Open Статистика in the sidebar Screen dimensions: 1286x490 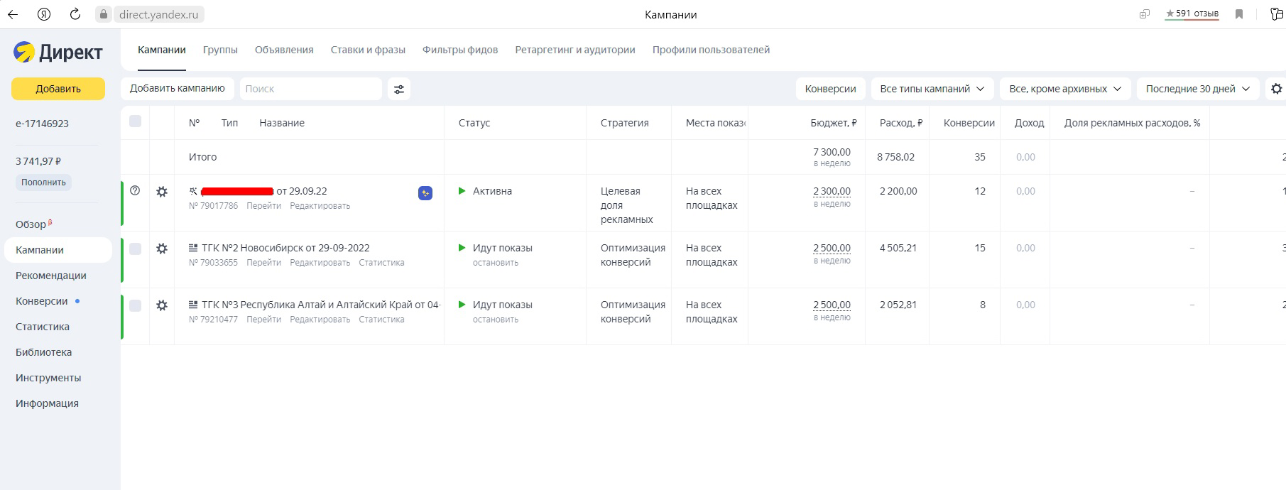coord(43,327)
